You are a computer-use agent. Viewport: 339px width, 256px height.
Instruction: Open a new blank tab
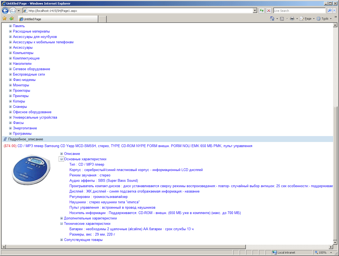(x=103, y=19)
